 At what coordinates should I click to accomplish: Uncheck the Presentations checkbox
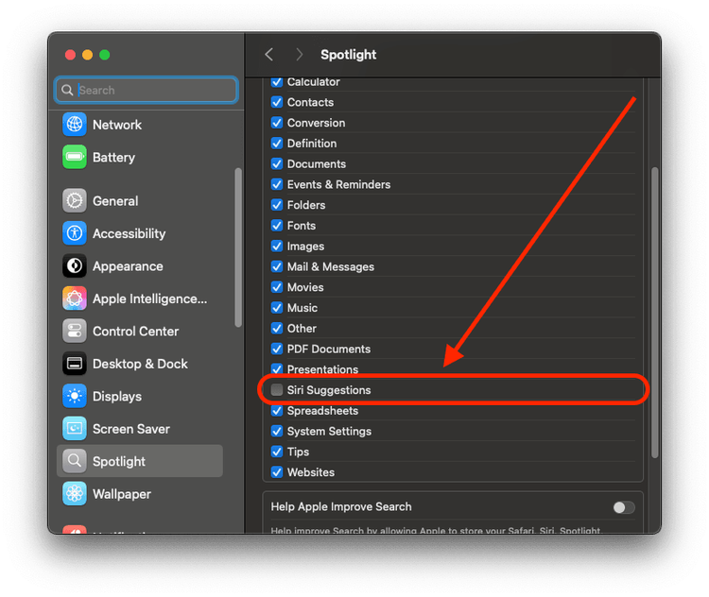coord(277,369)
